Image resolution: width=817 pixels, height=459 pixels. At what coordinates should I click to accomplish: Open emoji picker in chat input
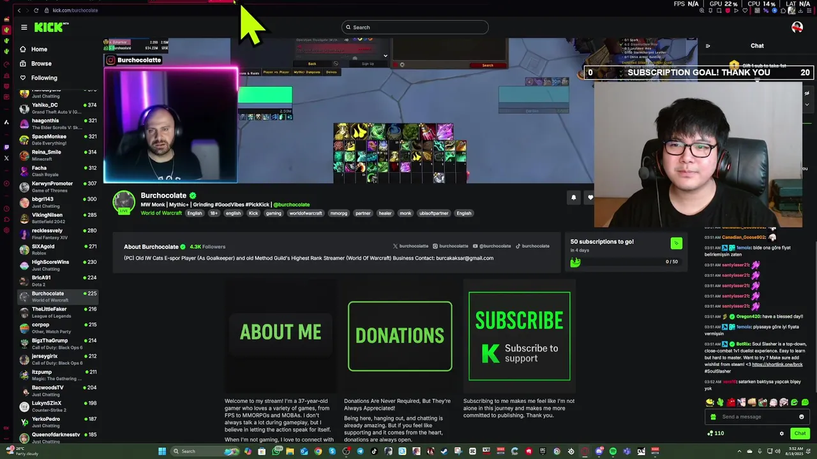tap(802, 417)
